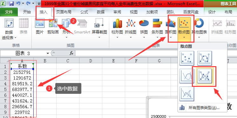Click cell with value 440027.1
The width and height of the screenshot is (237, 118).
coord(22,95)
